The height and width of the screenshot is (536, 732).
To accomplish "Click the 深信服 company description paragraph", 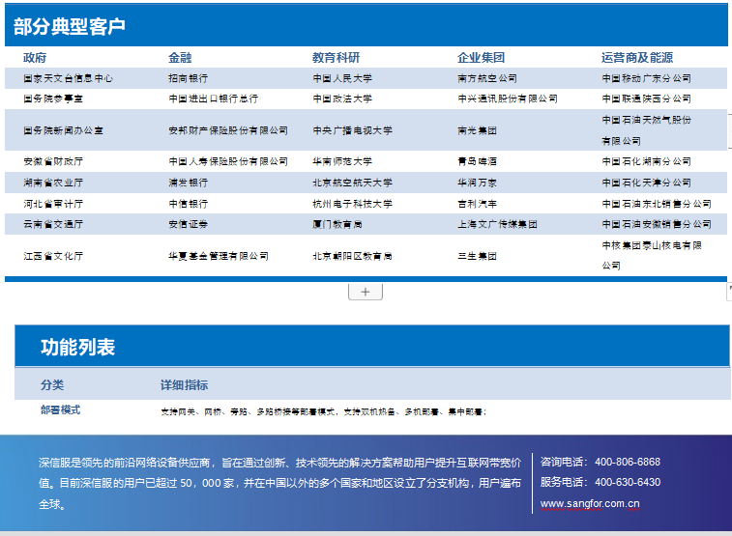I will 280,483.
